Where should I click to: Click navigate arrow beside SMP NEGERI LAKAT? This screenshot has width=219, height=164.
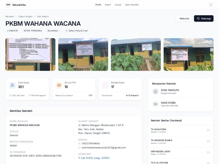pos(208,152)
